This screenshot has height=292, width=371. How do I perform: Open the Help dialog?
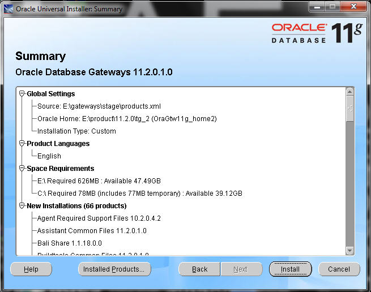[31, 269]
